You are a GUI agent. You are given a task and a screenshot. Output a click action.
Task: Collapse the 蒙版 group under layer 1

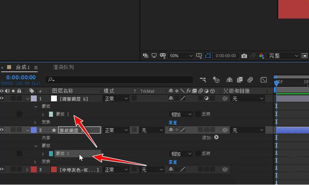36,107
